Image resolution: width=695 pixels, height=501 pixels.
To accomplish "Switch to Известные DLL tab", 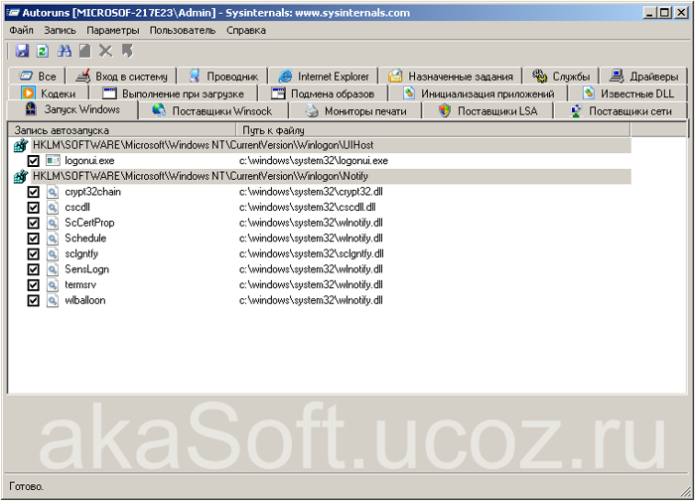I will (x=627, y=93).
